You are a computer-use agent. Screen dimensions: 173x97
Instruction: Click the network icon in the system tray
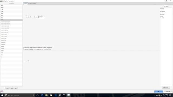(x=159, y=95)
